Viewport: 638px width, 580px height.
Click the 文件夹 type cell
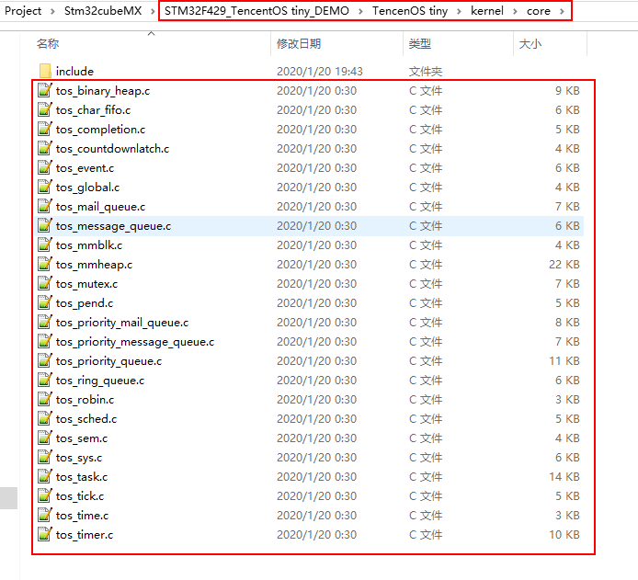pos(426,71)
